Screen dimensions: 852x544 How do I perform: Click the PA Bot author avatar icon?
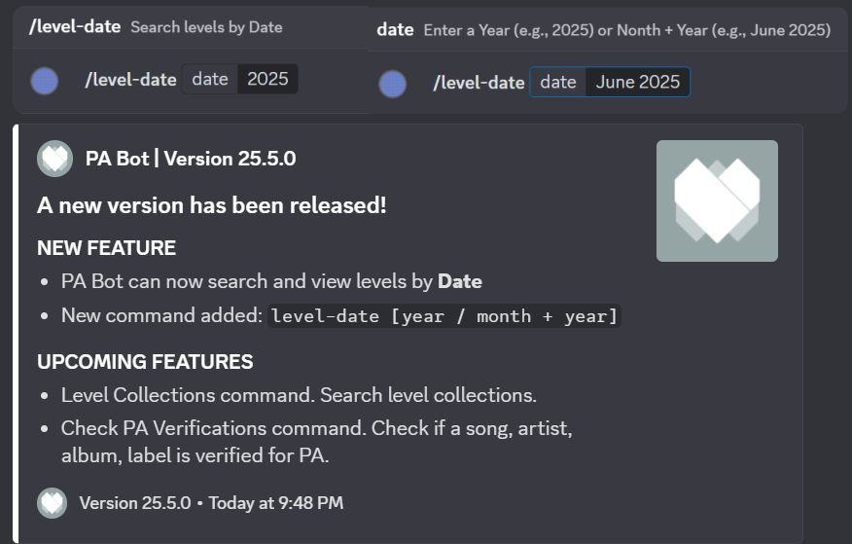[54, 159]
